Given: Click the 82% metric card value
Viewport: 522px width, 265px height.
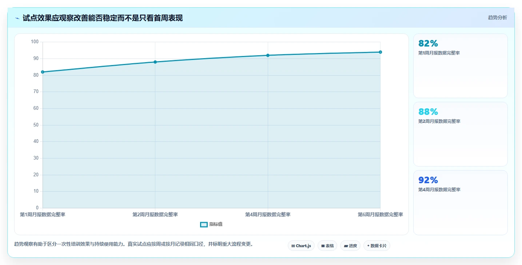Looking at the screenshot, I should pyautogui.click(x=428, y=44).
